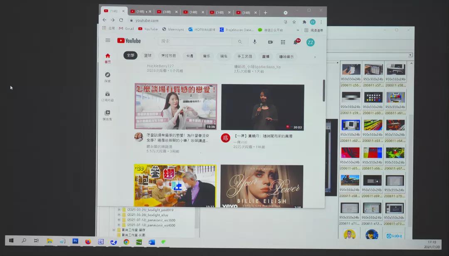Open the YouTube create video camera icon
449x256 pixels.
[x=270, y=42]
